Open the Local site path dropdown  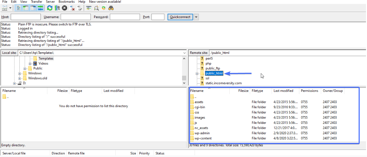(x=185, y=53)
